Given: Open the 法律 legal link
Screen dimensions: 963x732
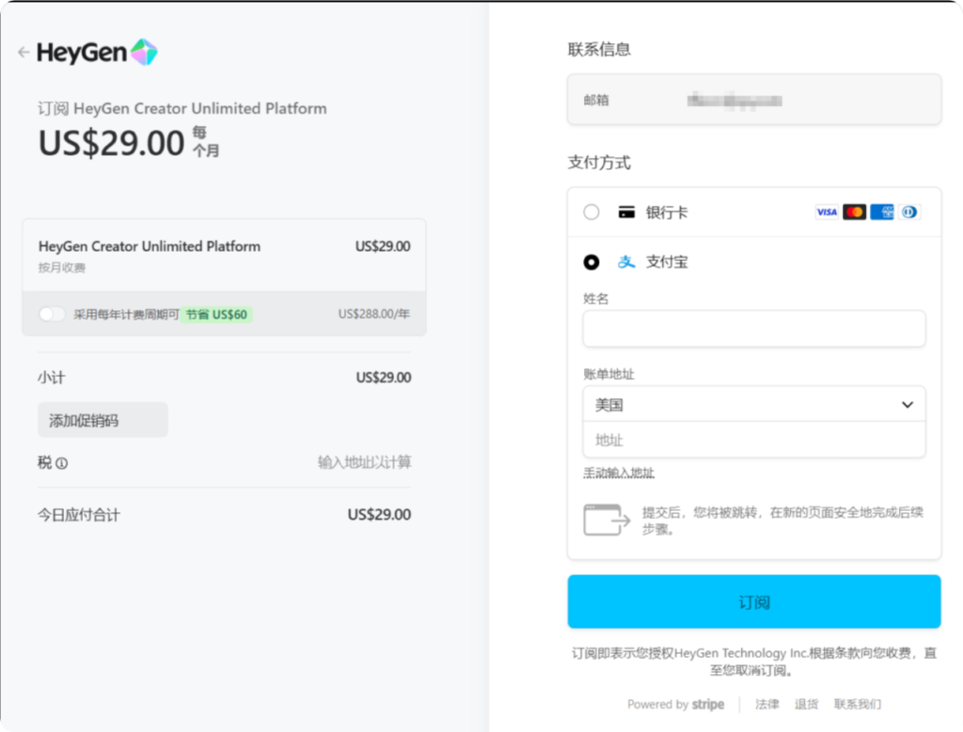Looking at the screenshot, I should click(766, 704).
